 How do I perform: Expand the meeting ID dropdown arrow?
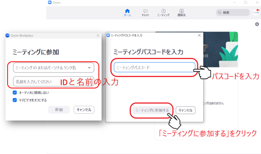coord(89,68)
